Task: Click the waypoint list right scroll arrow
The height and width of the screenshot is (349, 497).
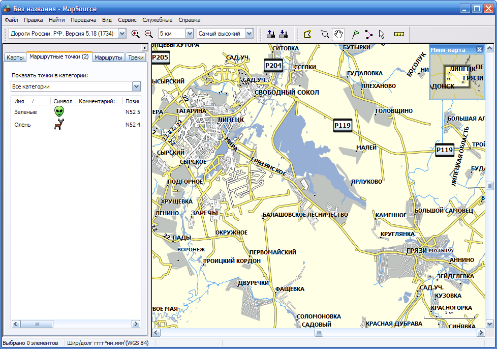Action: point(136,324)
